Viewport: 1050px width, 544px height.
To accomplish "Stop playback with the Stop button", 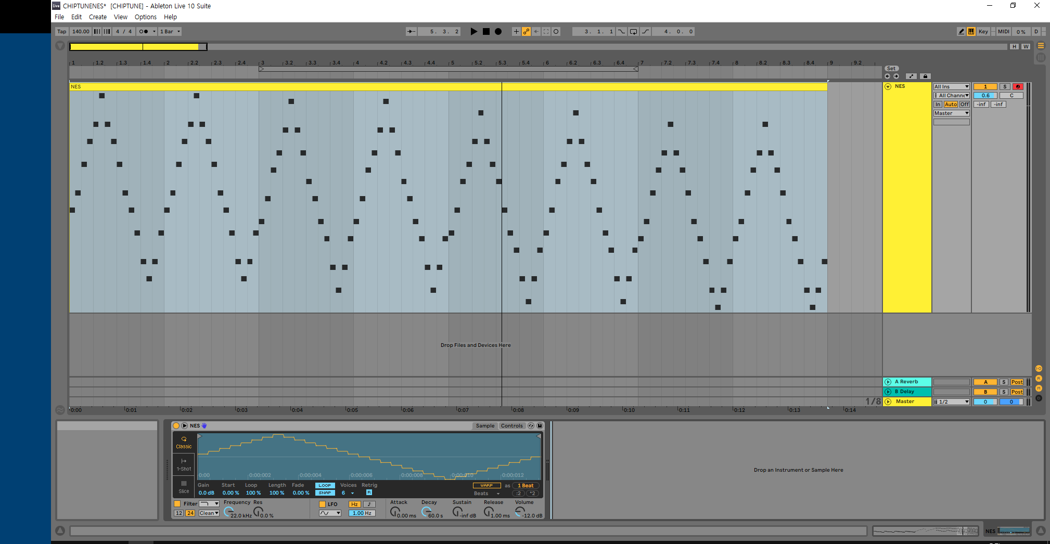I will pyautogui.click(x=486, y=32).
